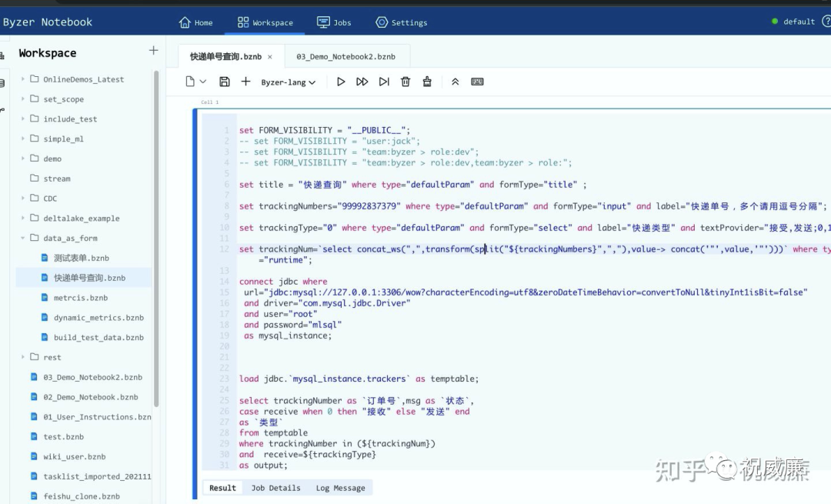Expand the demo folder

[23, 159]
